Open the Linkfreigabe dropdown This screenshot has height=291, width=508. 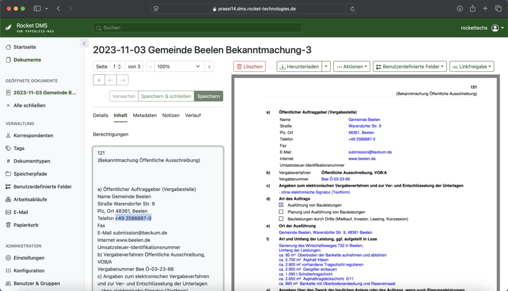[472, 66]
